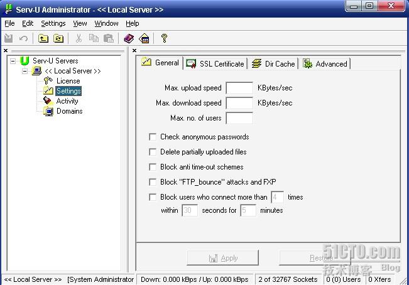Open the Window menu
This screenshot has height=285, width=409.
(x=106, y=23)
